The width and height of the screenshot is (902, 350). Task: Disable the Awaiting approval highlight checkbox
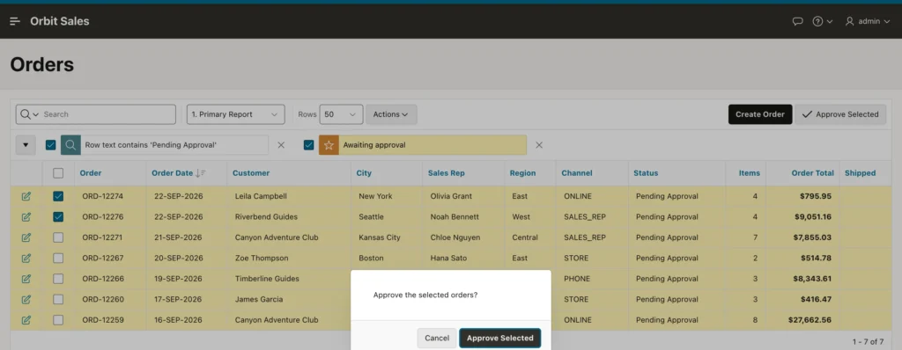click(x=309, y=145)
